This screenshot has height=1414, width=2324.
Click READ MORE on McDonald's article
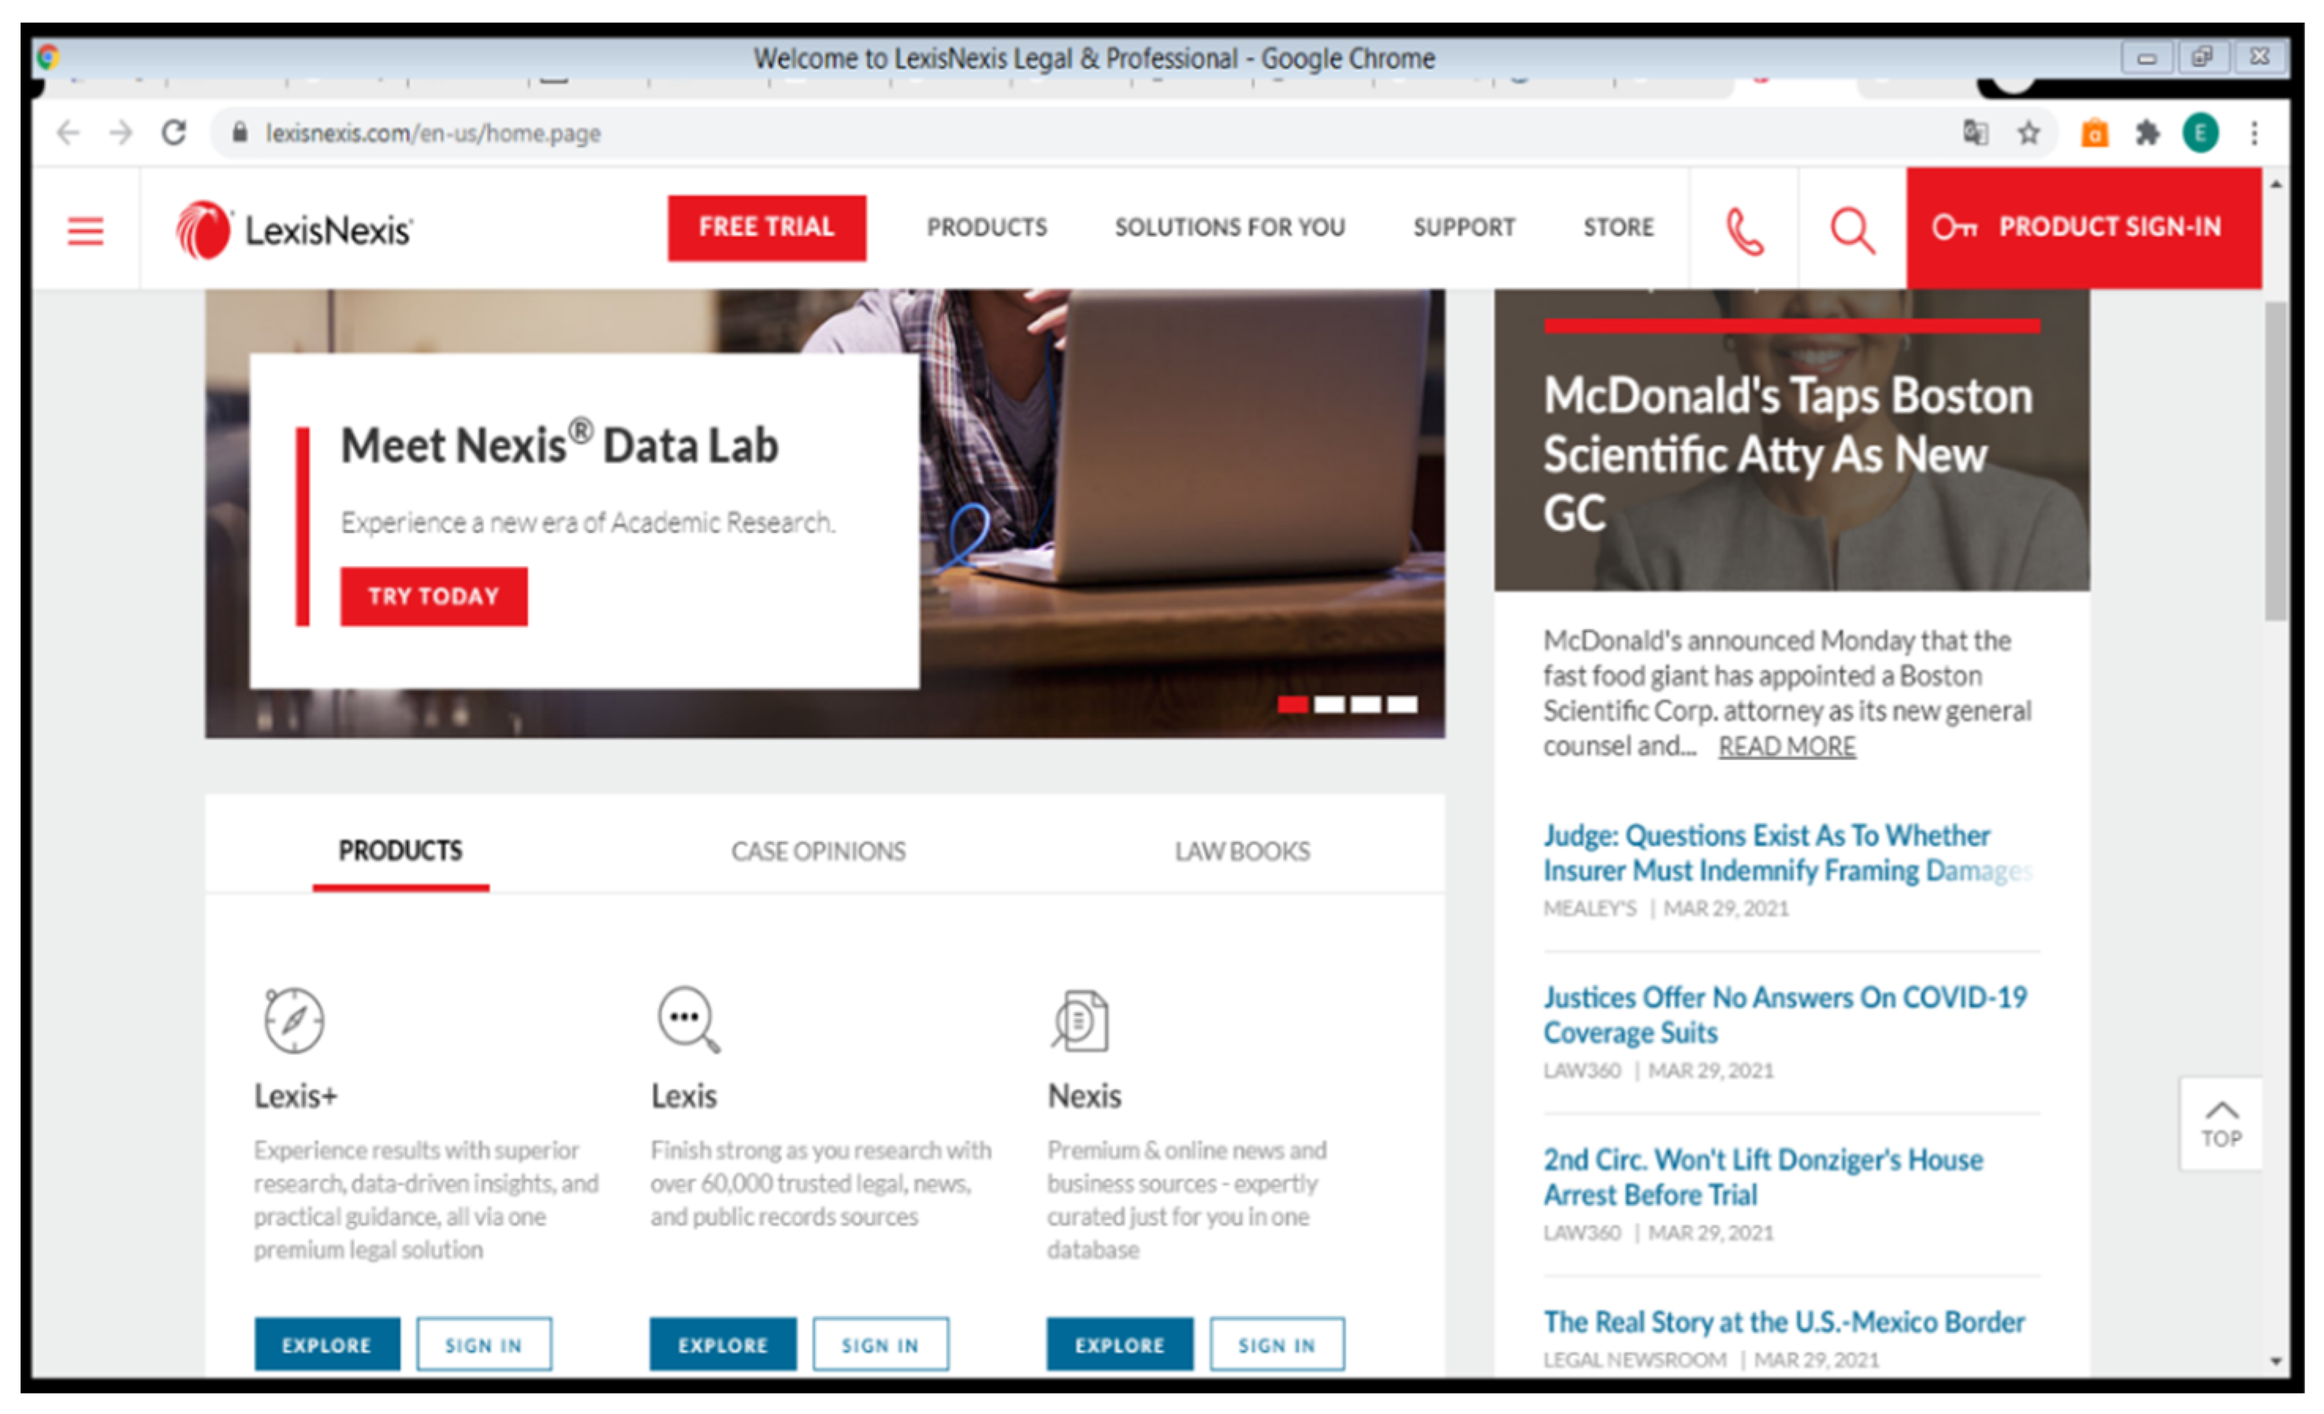(x=1787, y=746)
